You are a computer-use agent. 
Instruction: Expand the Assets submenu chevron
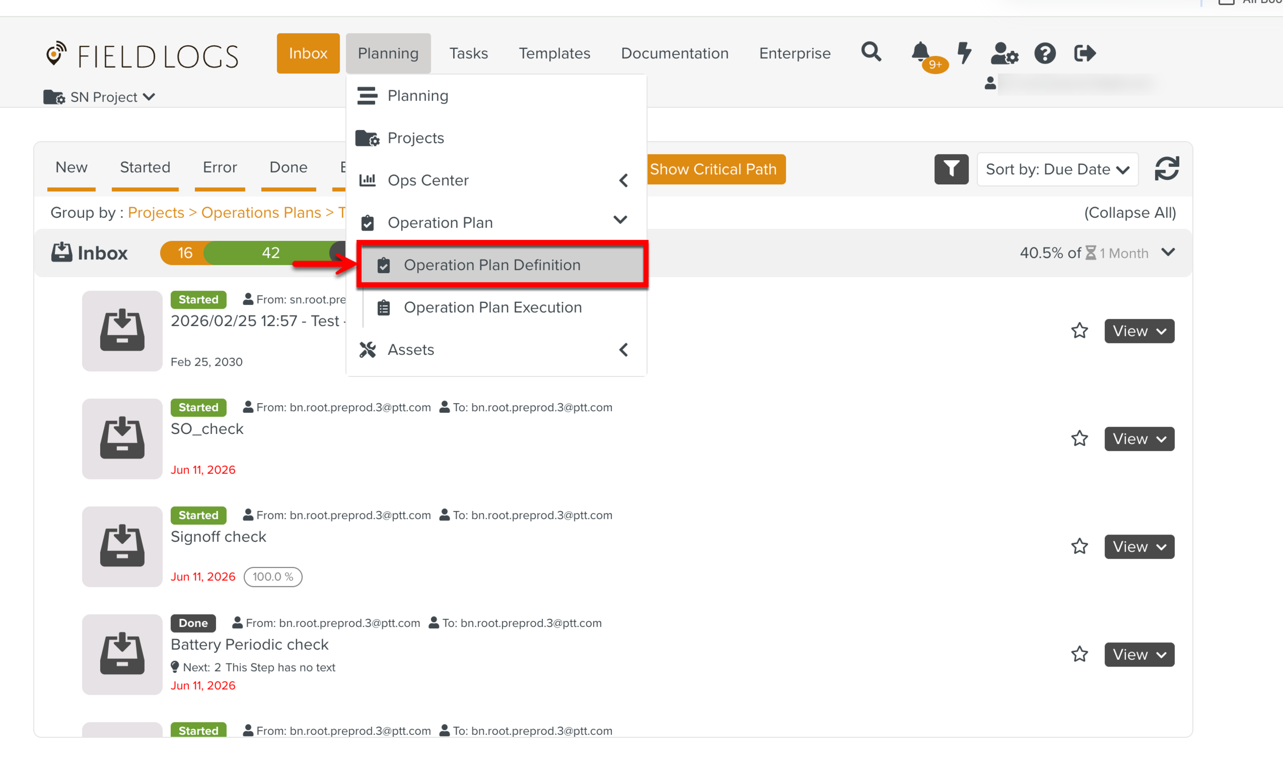coord(623,350)
